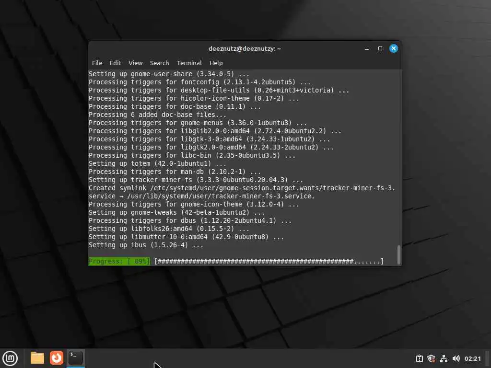
Task: Click the line 'Setting up ibus (1.5.26-4)'
Action: (x=146, y=245)
